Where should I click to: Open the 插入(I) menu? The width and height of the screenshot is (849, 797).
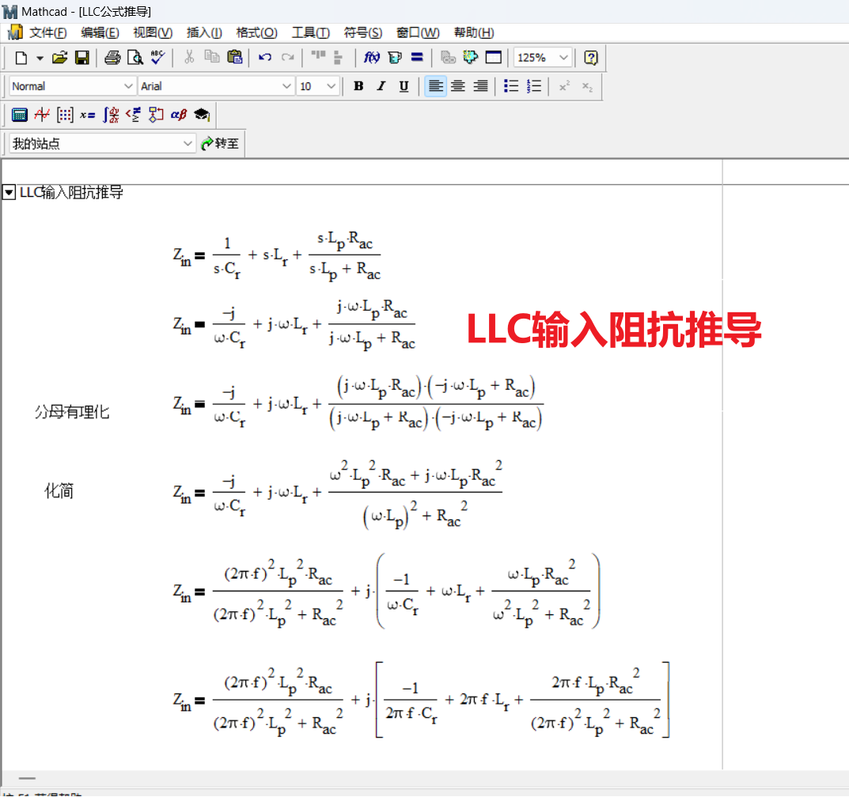point(204,33)
